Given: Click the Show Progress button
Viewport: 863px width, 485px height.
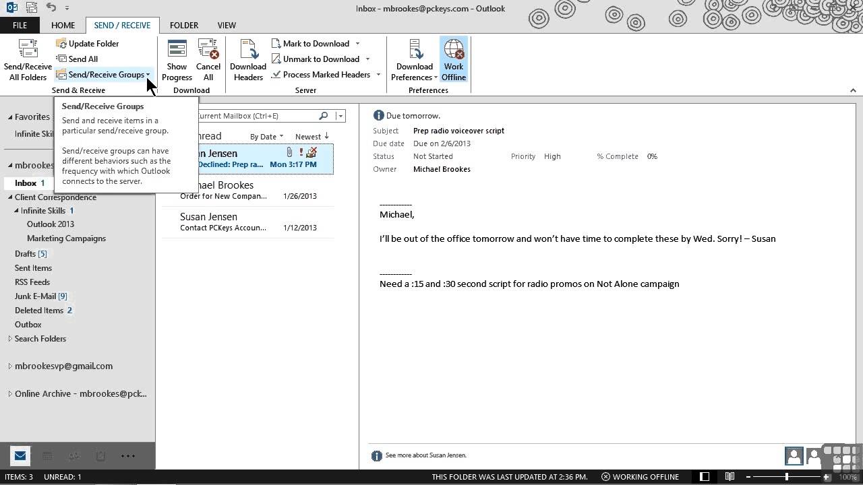Looking at the screenshot, I should 177,60.
